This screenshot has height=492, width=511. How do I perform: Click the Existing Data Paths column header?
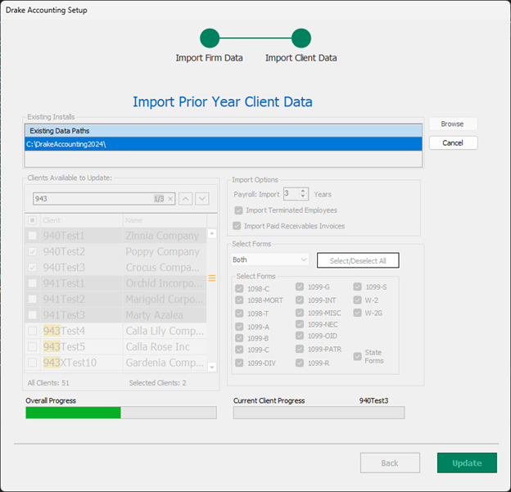pyautogui.click(x=224, y=131)
